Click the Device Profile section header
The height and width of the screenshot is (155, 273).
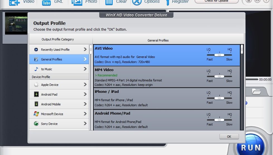click(x=59, y=77)
